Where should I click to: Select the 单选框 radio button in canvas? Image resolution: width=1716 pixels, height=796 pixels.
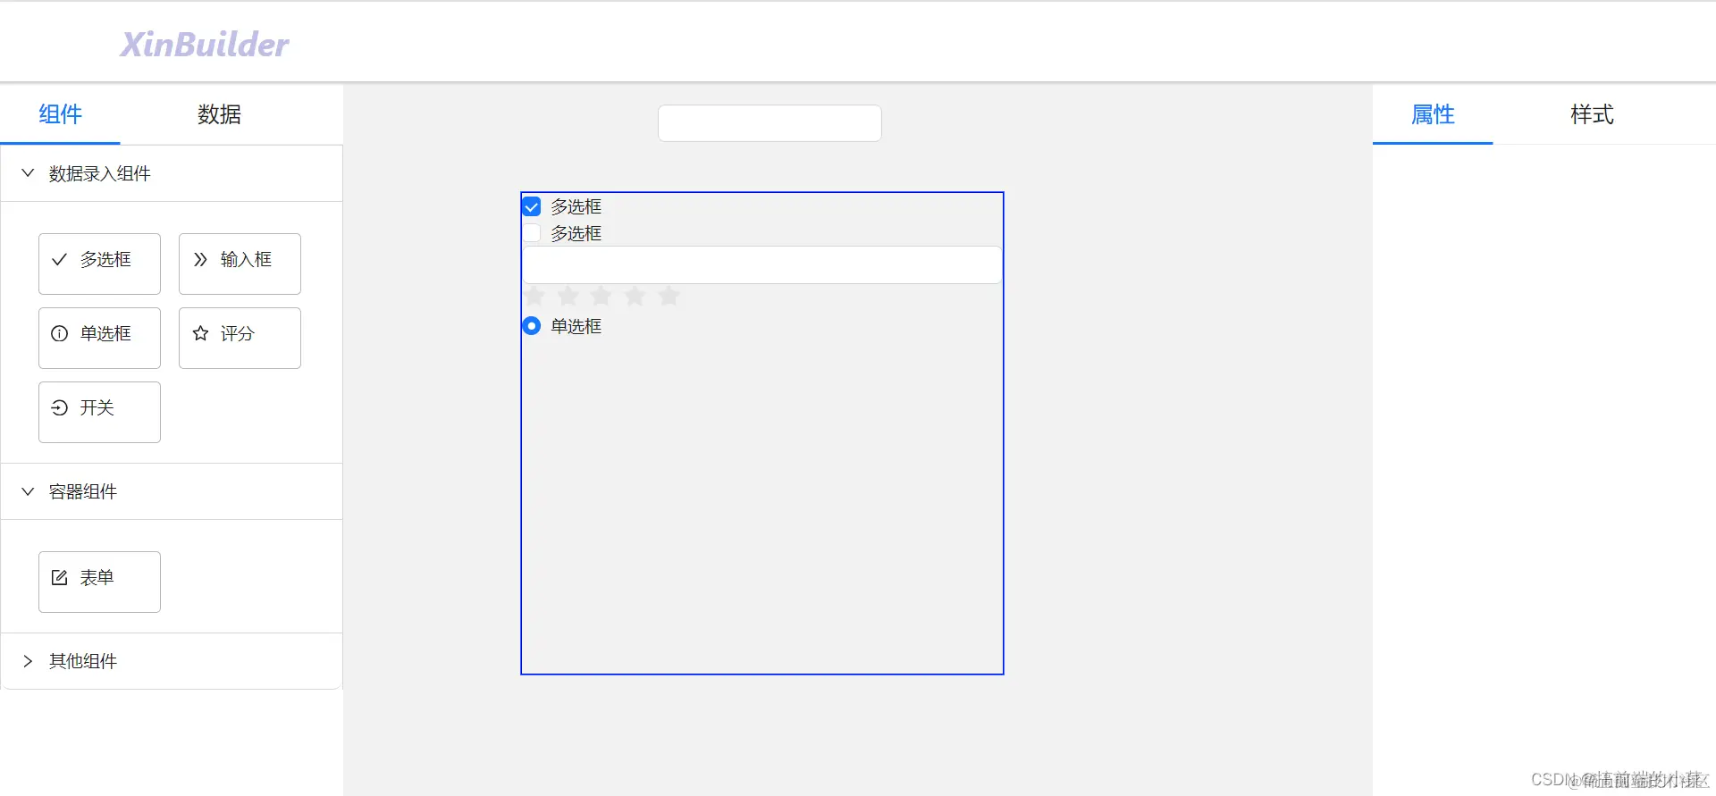click(532, 326)
